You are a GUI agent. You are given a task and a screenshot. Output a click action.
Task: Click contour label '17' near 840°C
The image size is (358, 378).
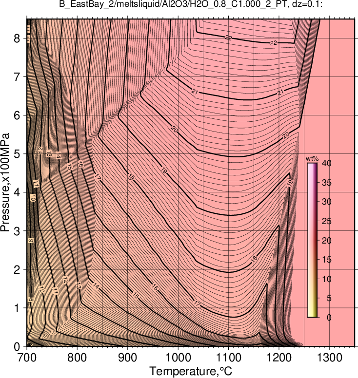tap(97, 177)
